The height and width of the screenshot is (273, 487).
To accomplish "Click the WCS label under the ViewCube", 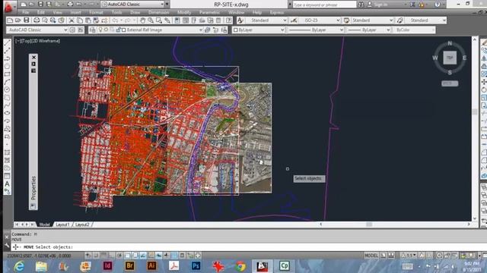I will click(450, 83).
